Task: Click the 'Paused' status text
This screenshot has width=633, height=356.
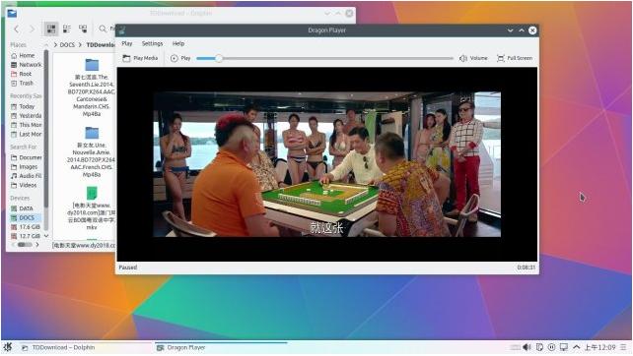Action: pos(128,267)
